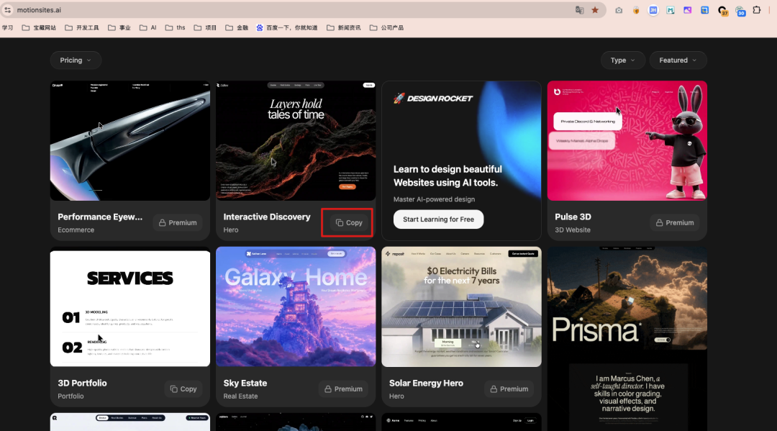Click the extension icon with 37 badge
This screenshot has width=777, height=431.
tap(722, 10)
